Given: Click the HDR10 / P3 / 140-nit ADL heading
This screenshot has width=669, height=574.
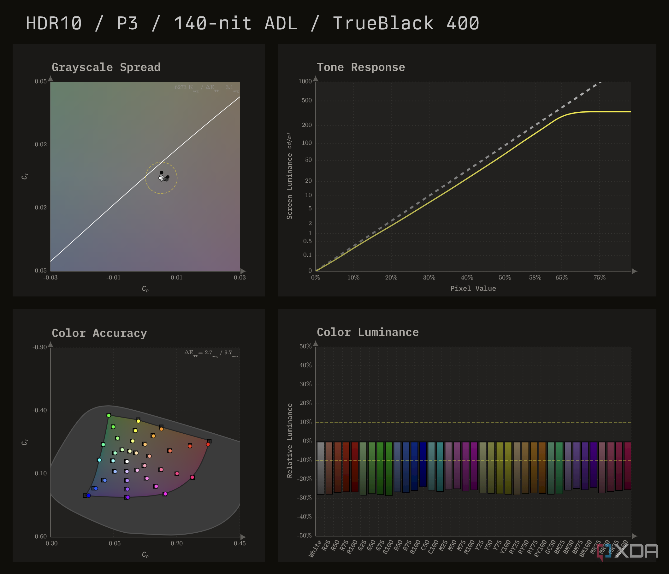Looking at the screenshot, I should pos(252,23).
